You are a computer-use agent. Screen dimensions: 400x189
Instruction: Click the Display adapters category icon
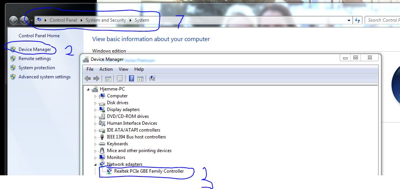(x=102, y=110)
